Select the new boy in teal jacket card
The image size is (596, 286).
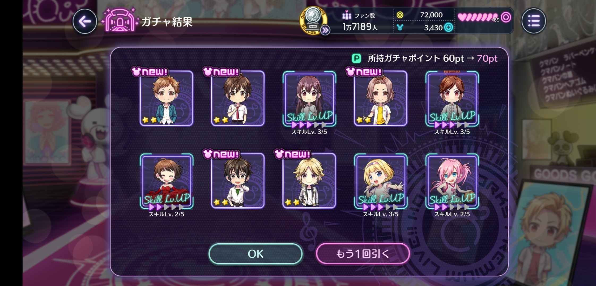point(167,98)
